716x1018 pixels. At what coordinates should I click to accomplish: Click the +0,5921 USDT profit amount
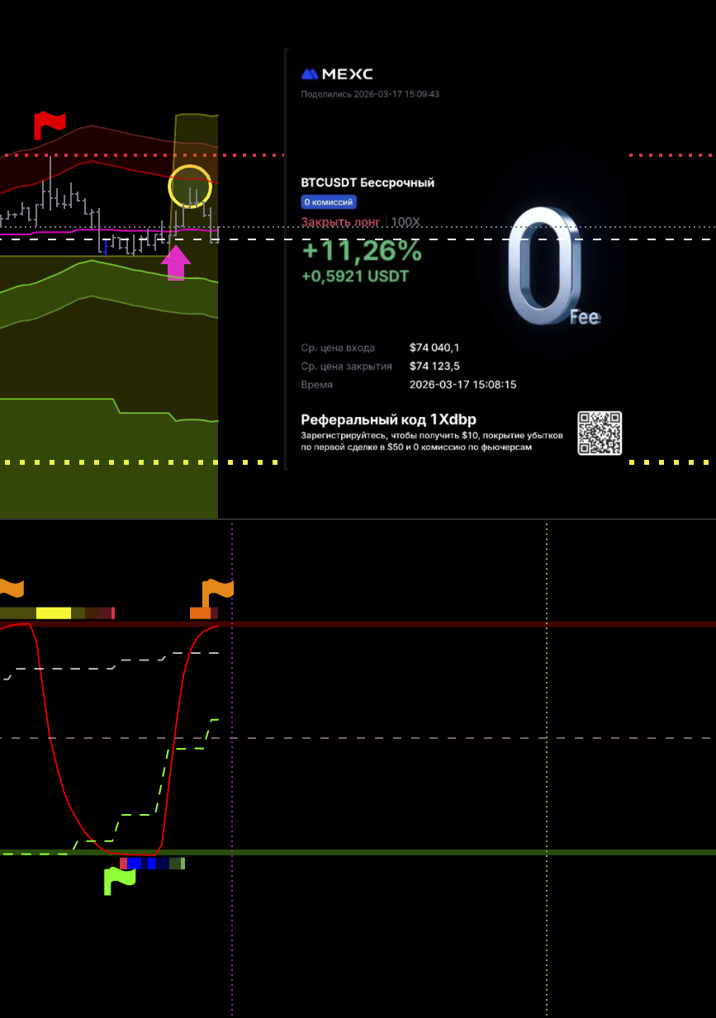pyautogui.click(x=355, y=277)
